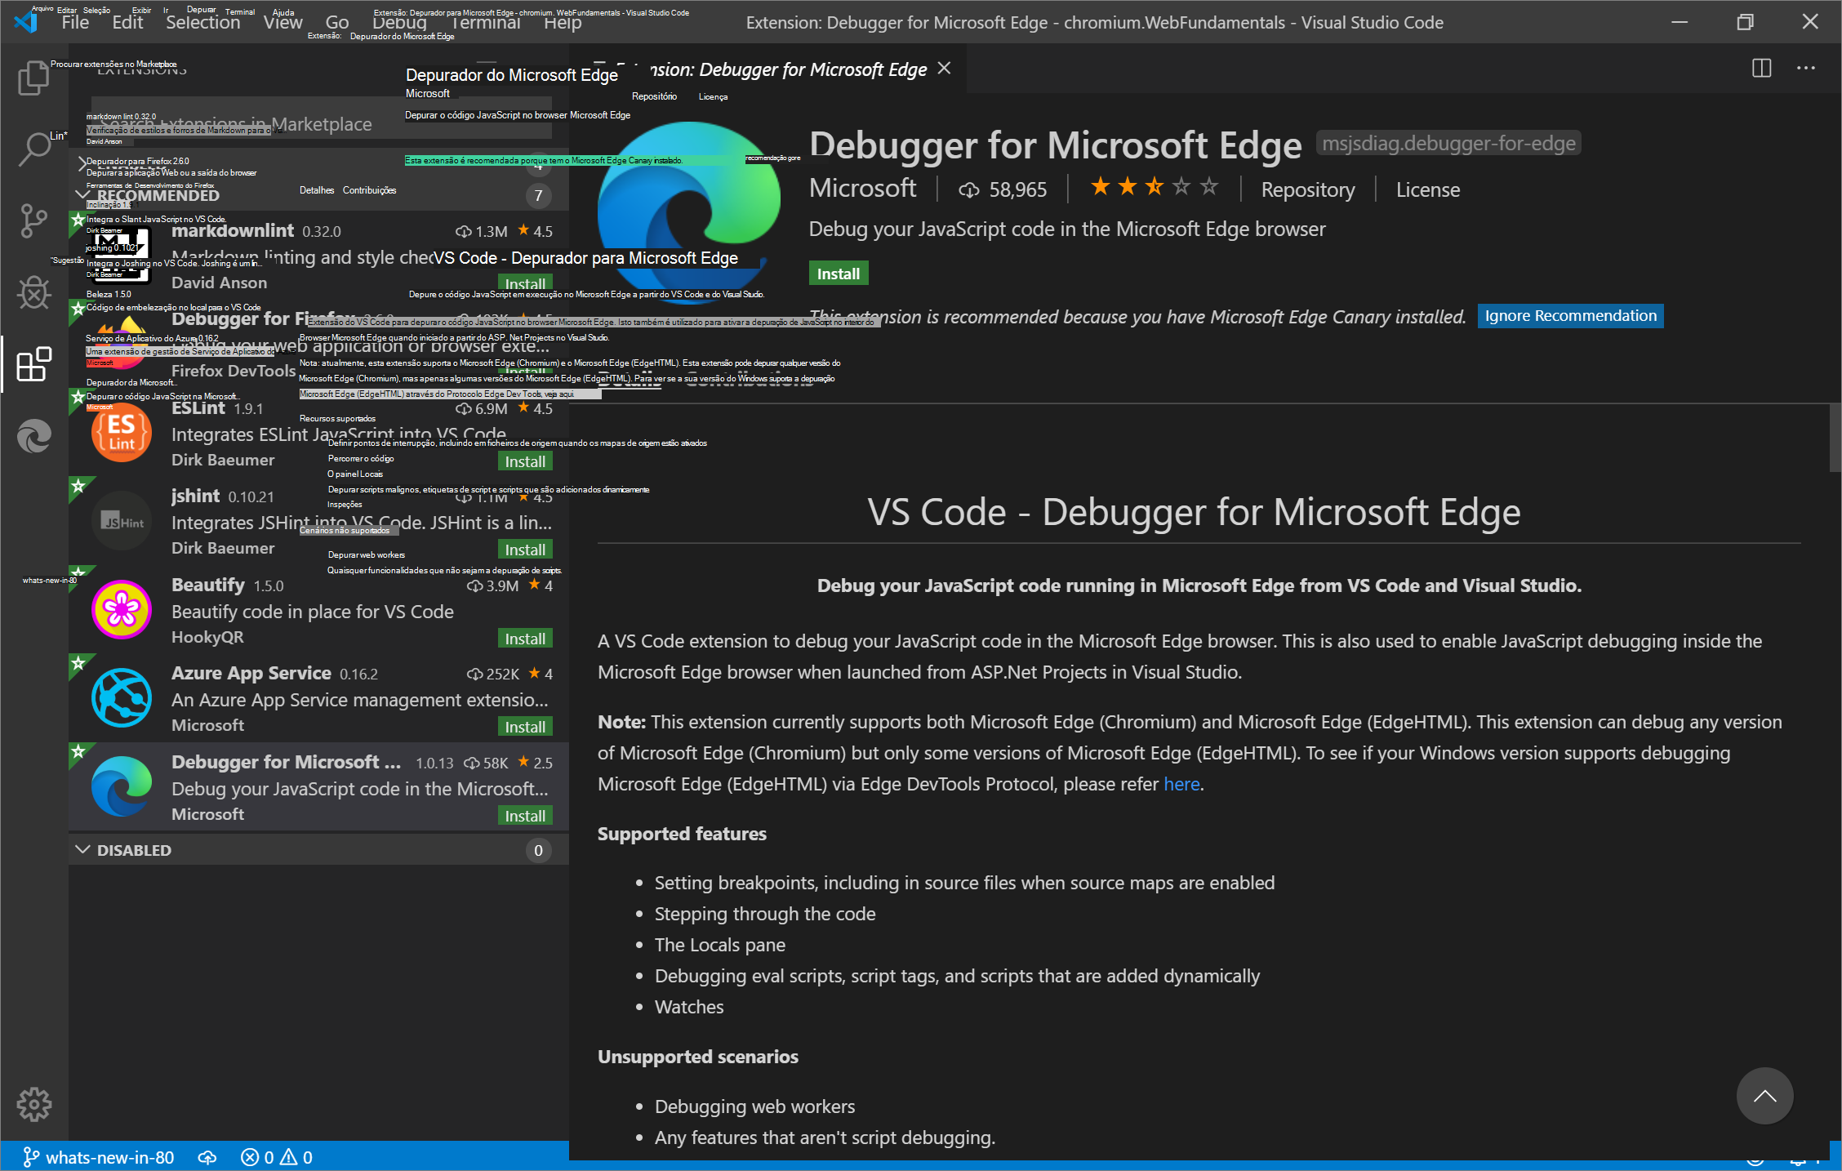The image size is (1842, 1171).
Task: Open the Run and Debug view
Action: pyautogui.click(x=33, y=292)
